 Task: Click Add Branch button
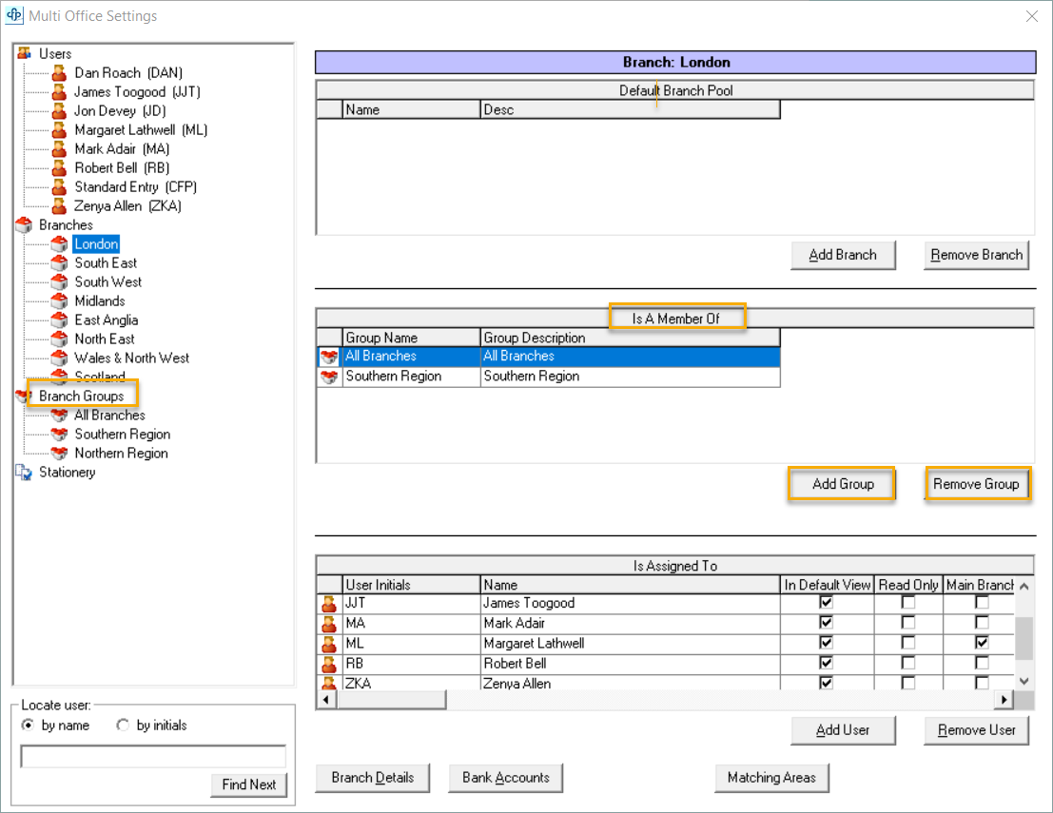click(843, 255)
